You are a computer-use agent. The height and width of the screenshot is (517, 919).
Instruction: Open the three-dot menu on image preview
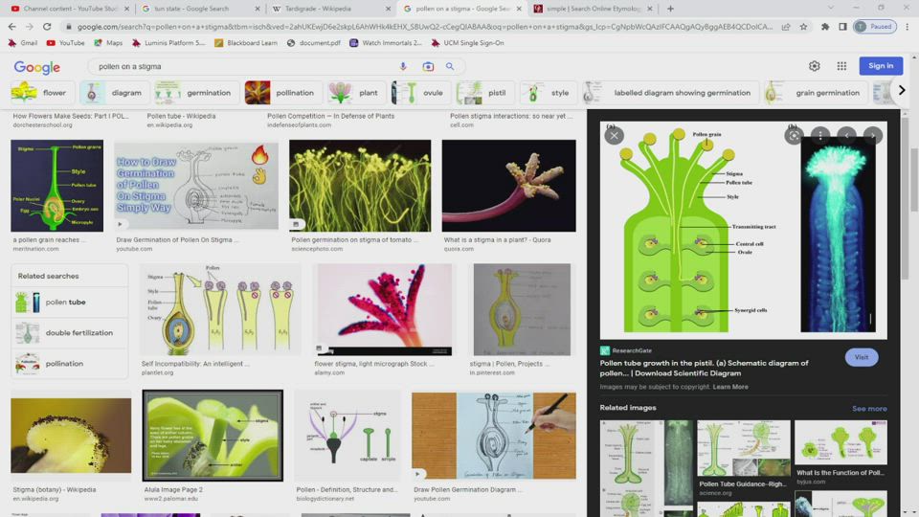point(820,136)
